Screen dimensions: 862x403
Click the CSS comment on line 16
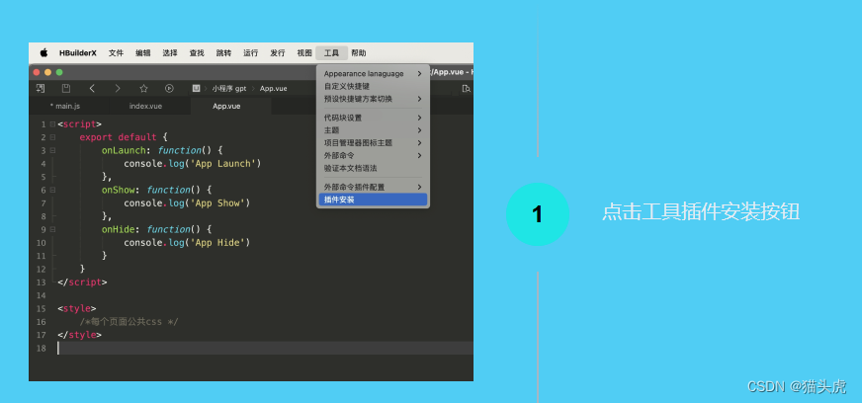[129, 322]
